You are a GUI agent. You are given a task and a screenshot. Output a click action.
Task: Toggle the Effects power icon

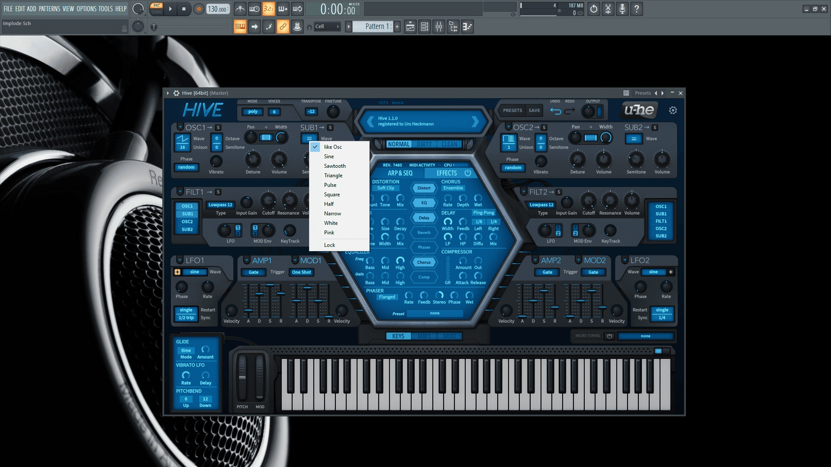468,173
